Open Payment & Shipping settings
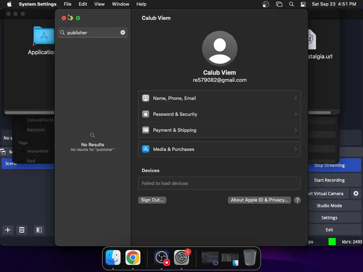Image resolution: width=363 pixels, height=272 pixels. point(219,130)
